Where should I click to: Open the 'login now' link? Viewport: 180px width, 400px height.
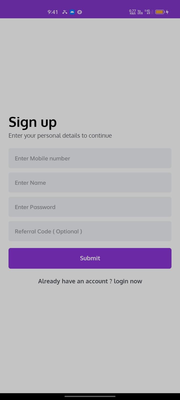128,281
